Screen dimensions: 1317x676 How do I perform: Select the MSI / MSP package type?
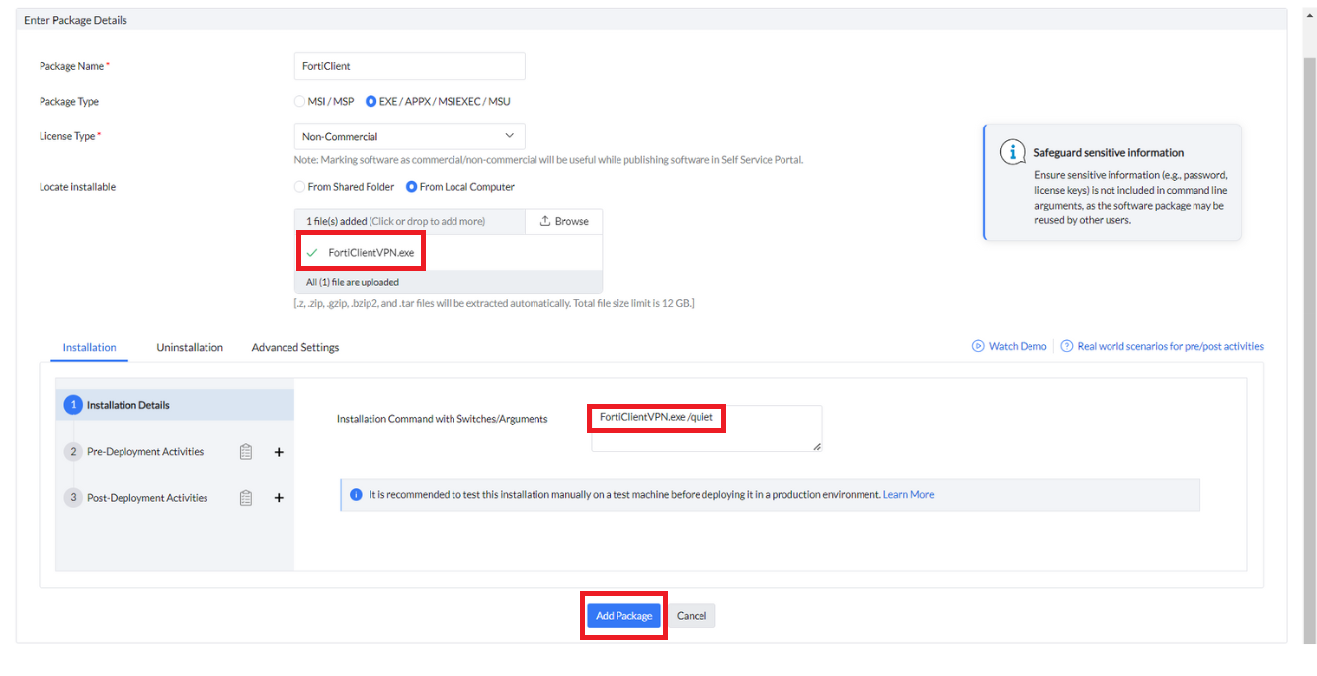click(299, 101)
